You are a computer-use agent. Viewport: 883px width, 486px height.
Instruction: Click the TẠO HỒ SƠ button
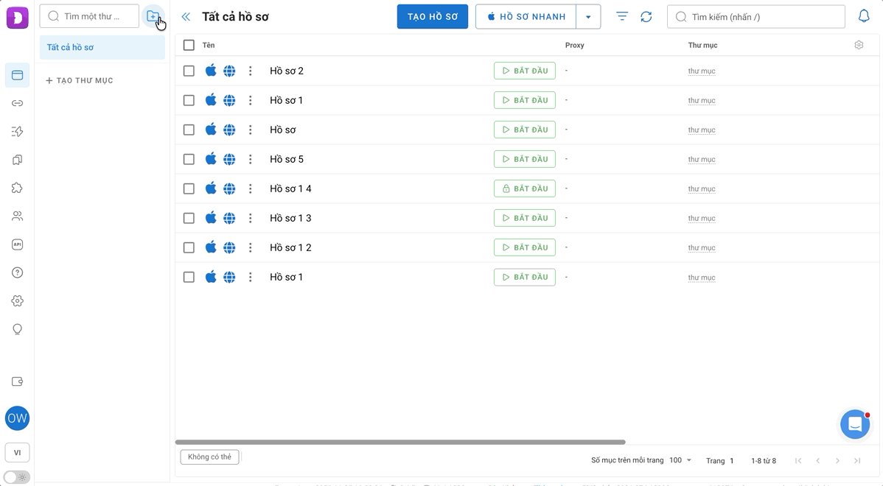pos(433,17)
